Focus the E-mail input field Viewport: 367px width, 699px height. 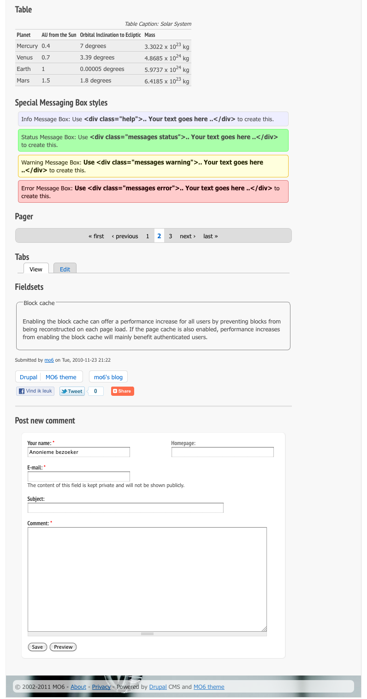point(79,476)
